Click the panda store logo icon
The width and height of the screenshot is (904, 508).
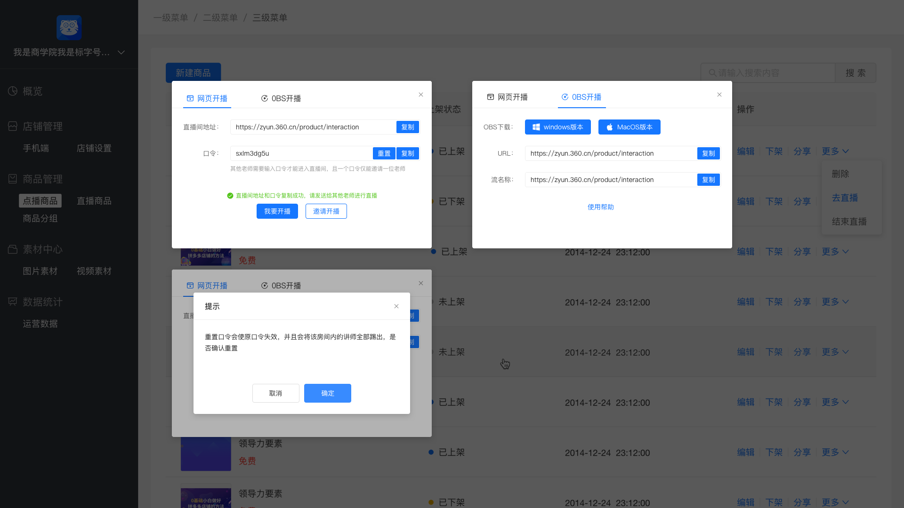tap(69, 27)
